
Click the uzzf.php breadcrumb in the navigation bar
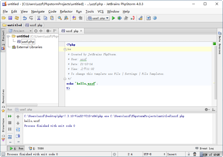(34, 25)
